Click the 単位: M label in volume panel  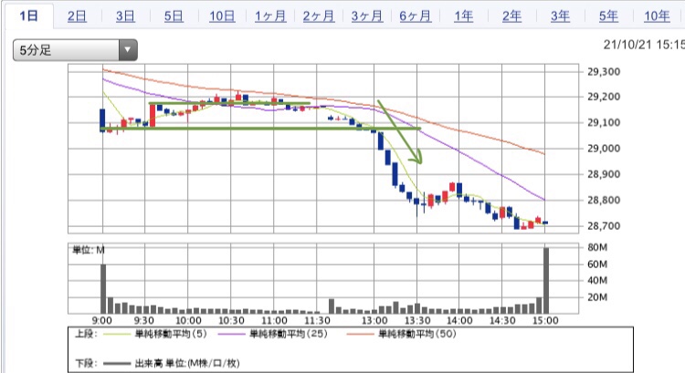[89, 250]
